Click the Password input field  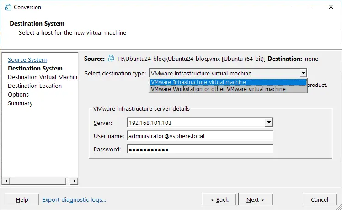(199, 149)
